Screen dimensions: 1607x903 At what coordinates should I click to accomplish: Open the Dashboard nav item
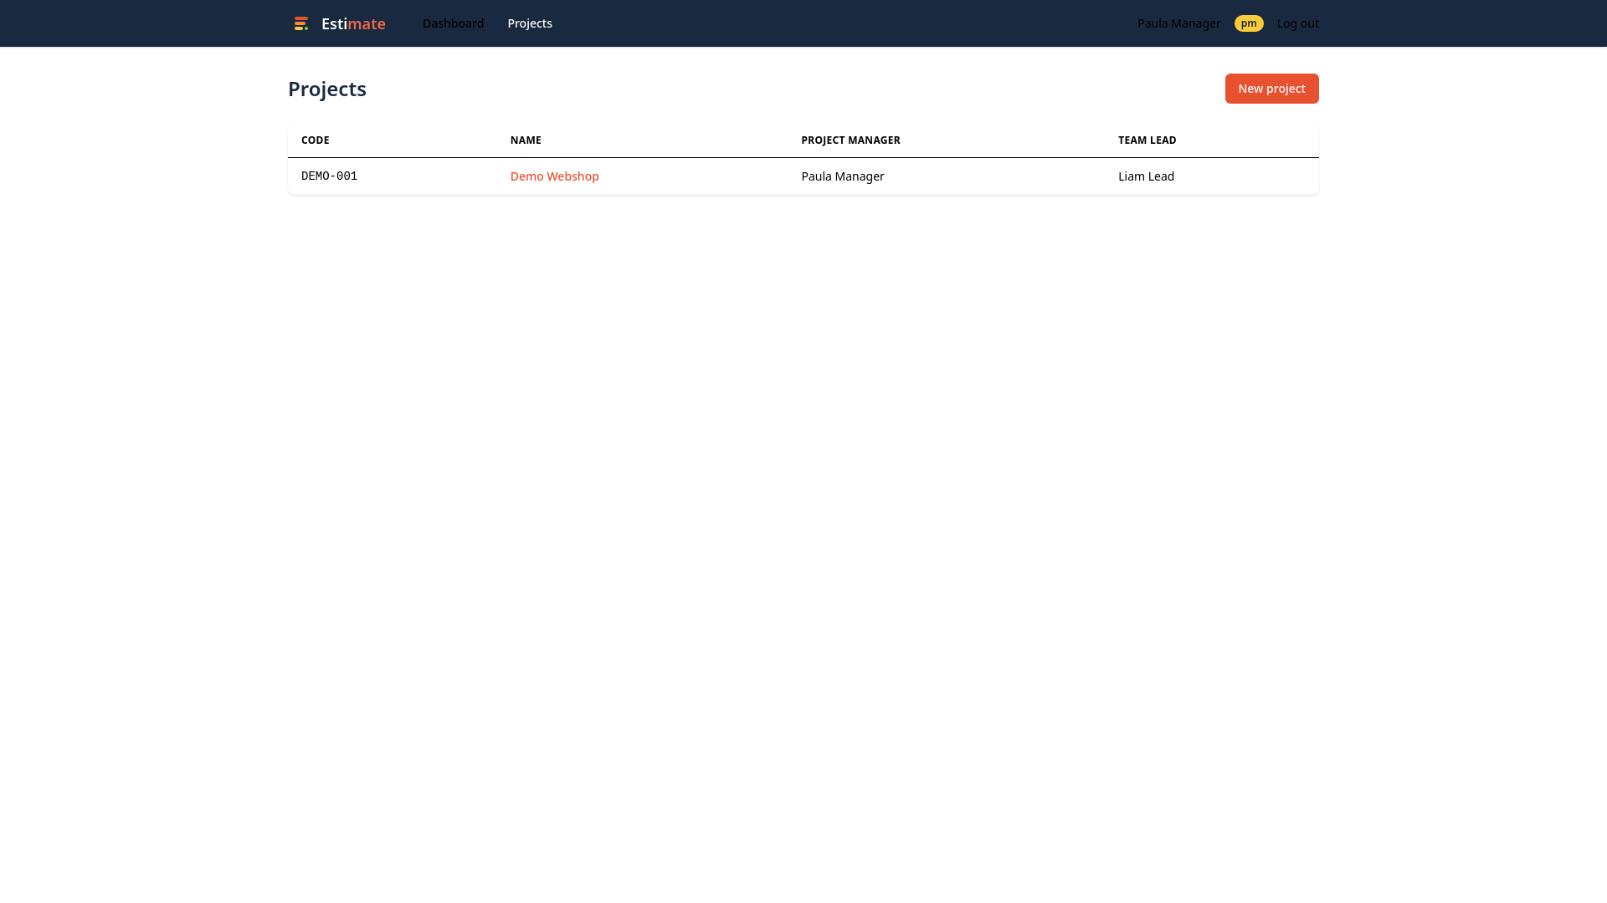[x=453, y=23]
